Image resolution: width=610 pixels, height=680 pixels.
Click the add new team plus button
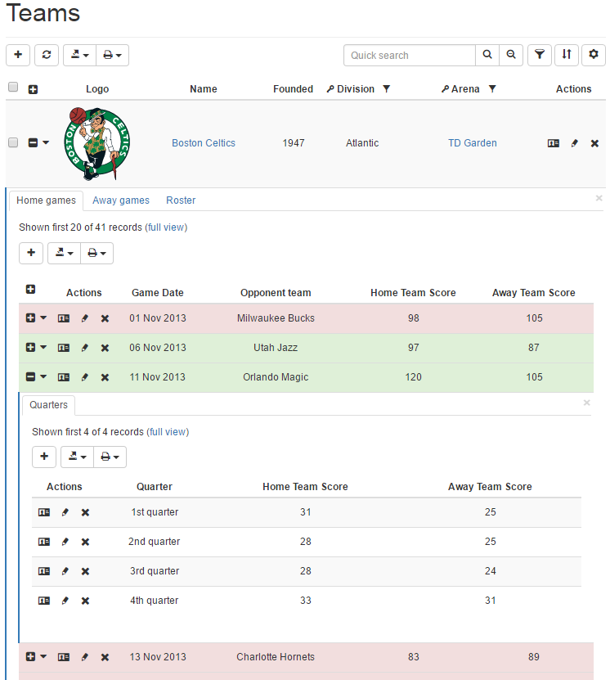pyautogui.click(x=18, y=55)
